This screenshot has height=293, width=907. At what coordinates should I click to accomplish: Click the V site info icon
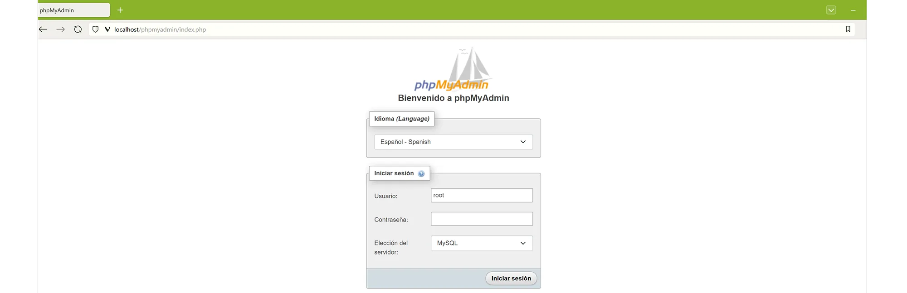pyautogui.click(x=107, y=29)
